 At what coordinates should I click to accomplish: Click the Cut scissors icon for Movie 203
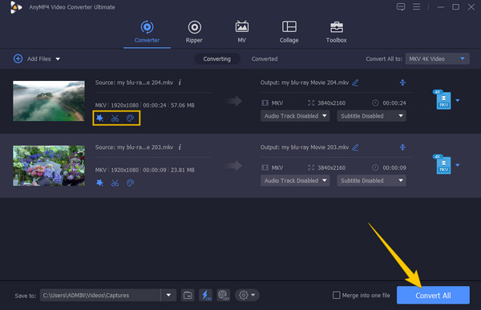(115, 183)
